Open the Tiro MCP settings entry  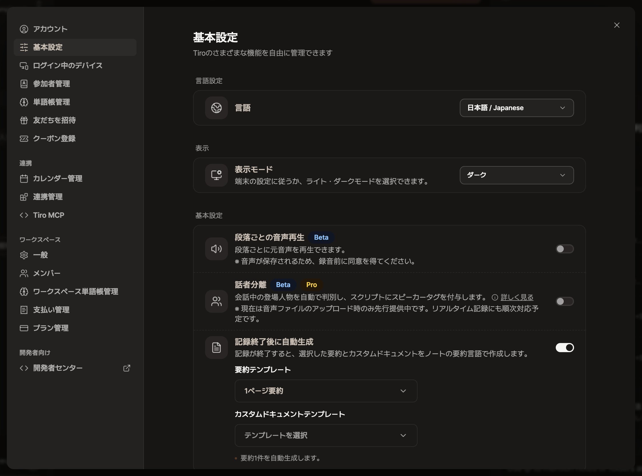[75, 215]
